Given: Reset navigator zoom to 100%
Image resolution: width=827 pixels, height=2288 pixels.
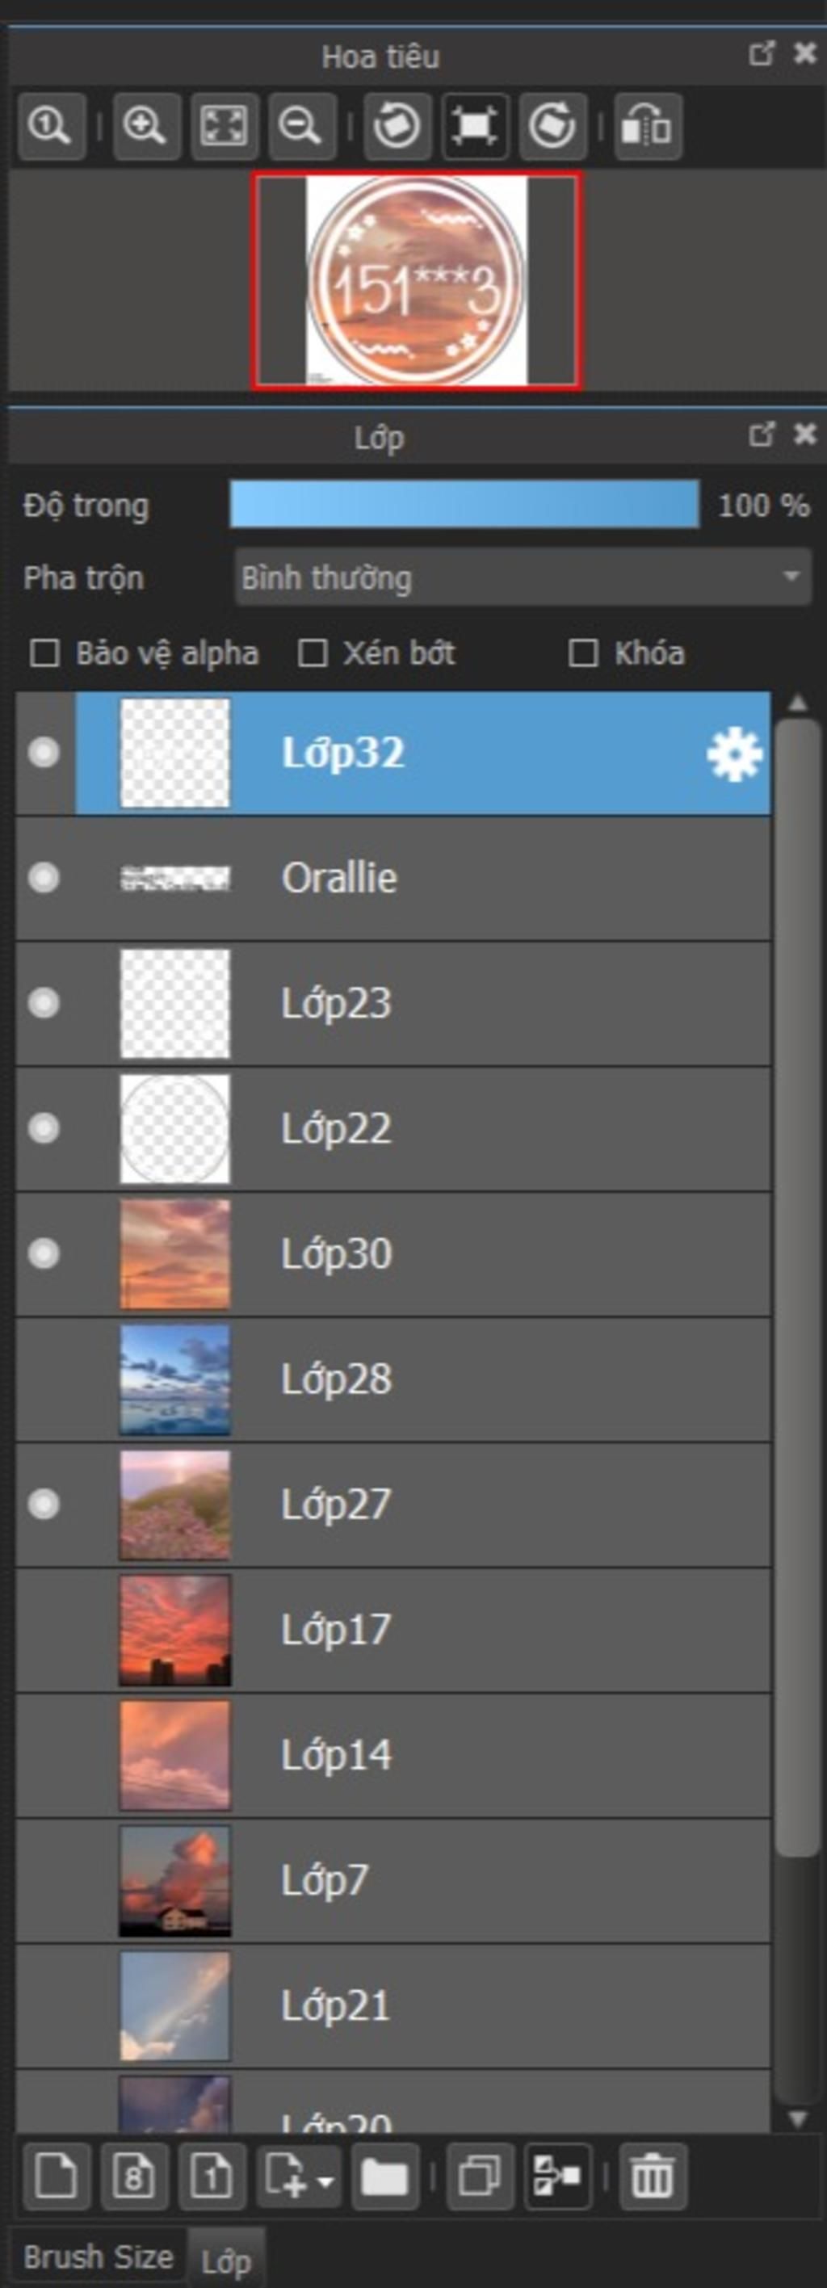Looking at the screenshot, I should pos(51,126).
